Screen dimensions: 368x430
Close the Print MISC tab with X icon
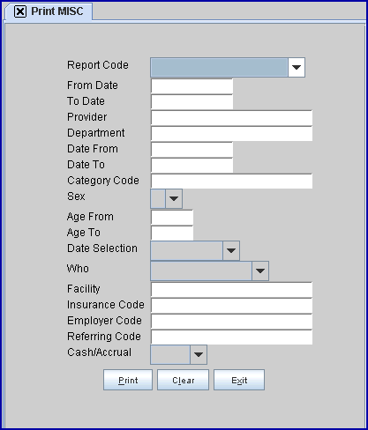(20, 11)
